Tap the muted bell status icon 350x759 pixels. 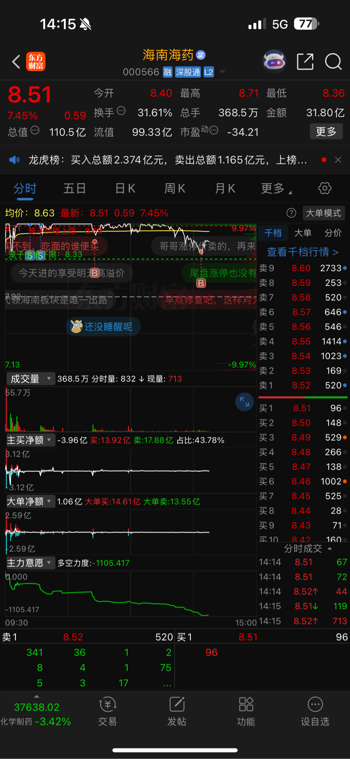[x=85, y=24]
